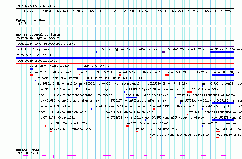
Task: Open nsv4156589 (gnomADStructuralVariants) label
Action: [x=116, y=78]
